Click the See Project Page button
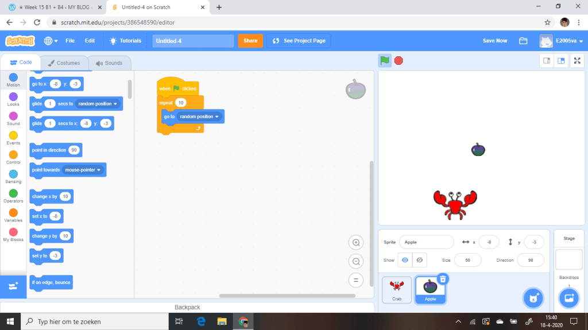Screen dimensions: 588x330 click(x=299, y=41)
